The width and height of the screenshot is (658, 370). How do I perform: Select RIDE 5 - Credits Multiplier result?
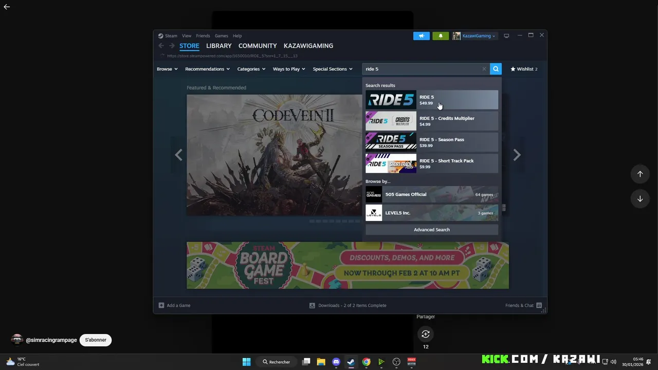pyautogui.click(x=432, y=121)
